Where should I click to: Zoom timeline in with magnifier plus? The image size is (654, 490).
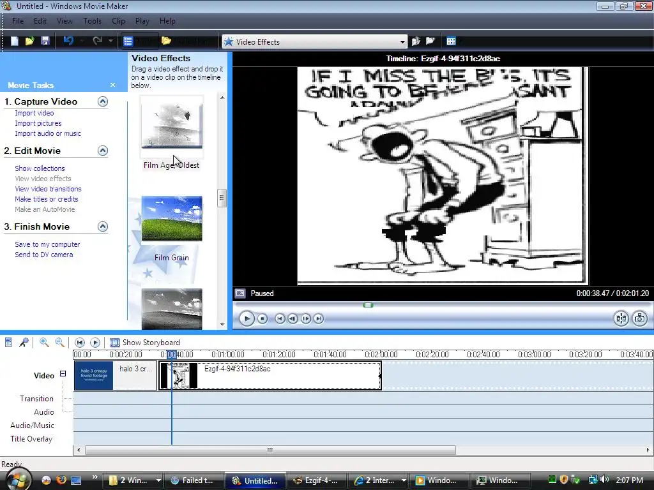coord(44,343)
